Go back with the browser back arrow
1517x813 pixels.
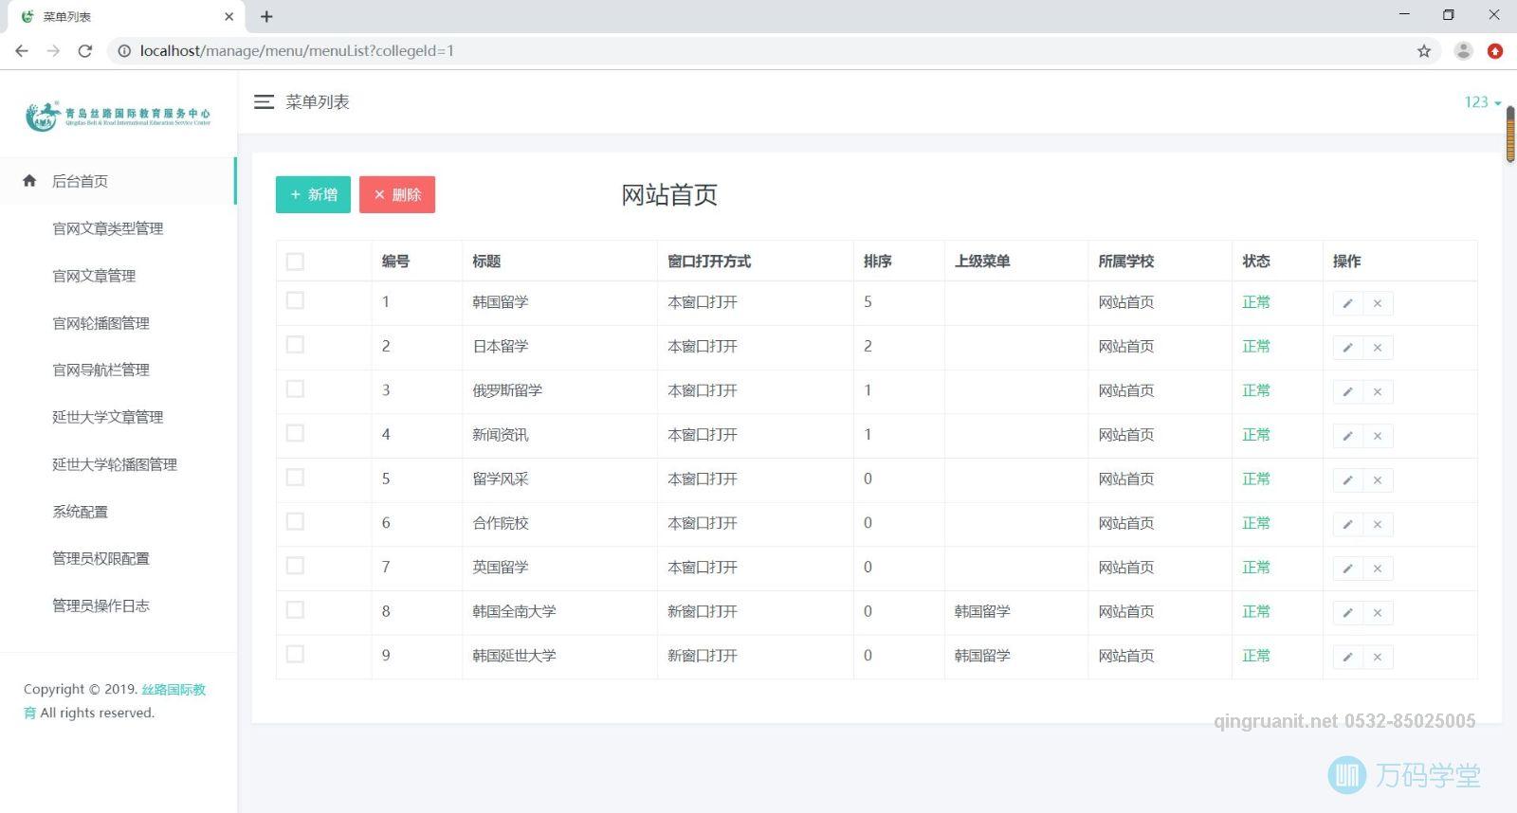click(x=22, y=51)
